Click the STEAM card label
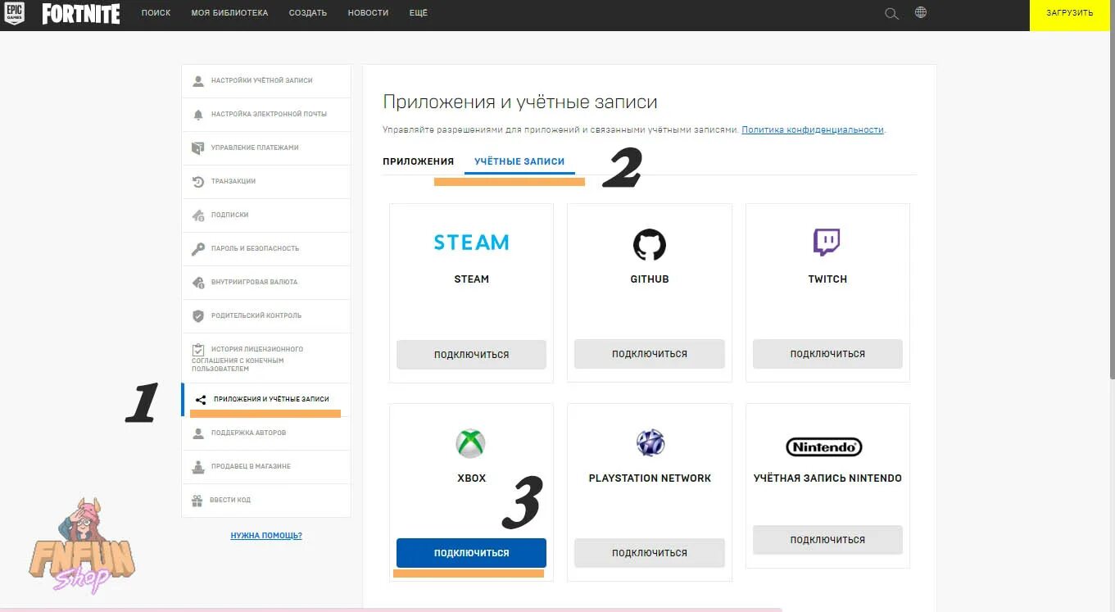This screenshot has width=1115, height=612. coord(471,279)
